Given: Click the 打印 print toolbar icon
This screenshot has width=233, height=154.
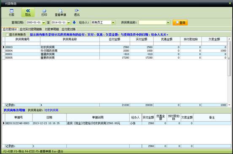Looking at the screenshot, I should pyautogui.click(x=44, y=13).
